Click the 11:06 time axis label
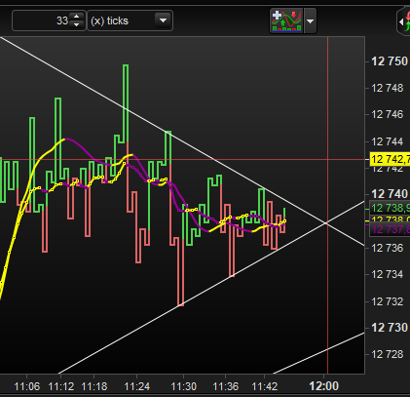This screenshot has width=410, height=397. pos(27,386)
